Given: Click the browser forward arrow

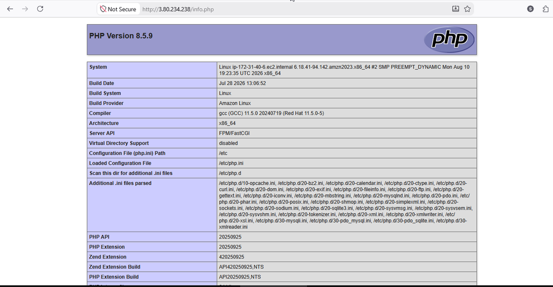Looking at the screenshot, I should pyautogui.click(x=25, y=9).
